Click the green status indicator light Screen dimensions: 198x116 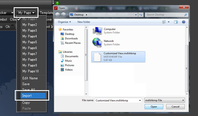[57, 3]
